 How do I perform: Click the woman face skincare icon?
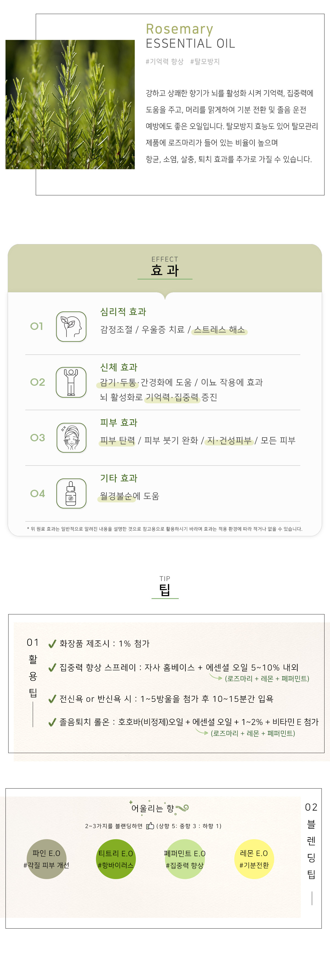click(71, 437)
